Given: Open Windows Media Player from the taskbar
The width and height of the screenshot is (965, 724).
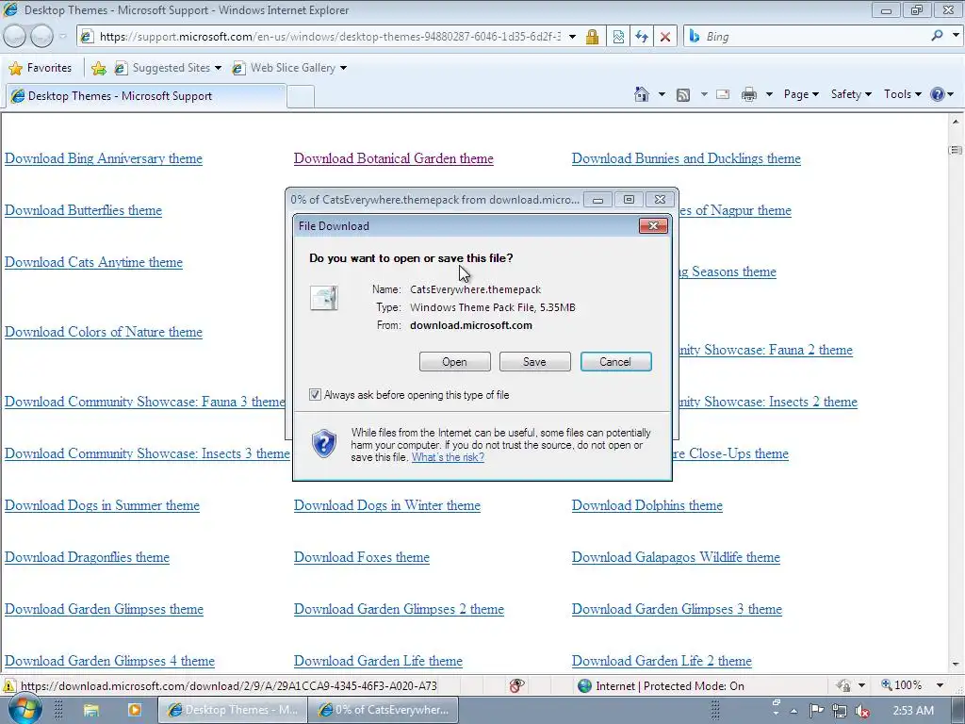Looking at the screenshot, I should pyautogui.click(x=134, y=710).
